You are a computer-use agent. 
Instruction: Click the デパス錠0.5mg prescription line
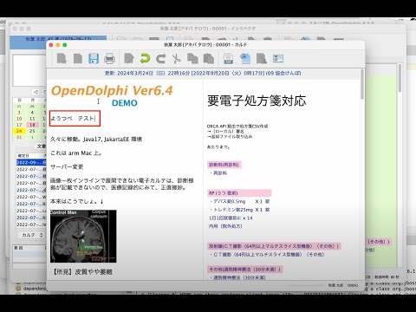(x=239, y=201)
